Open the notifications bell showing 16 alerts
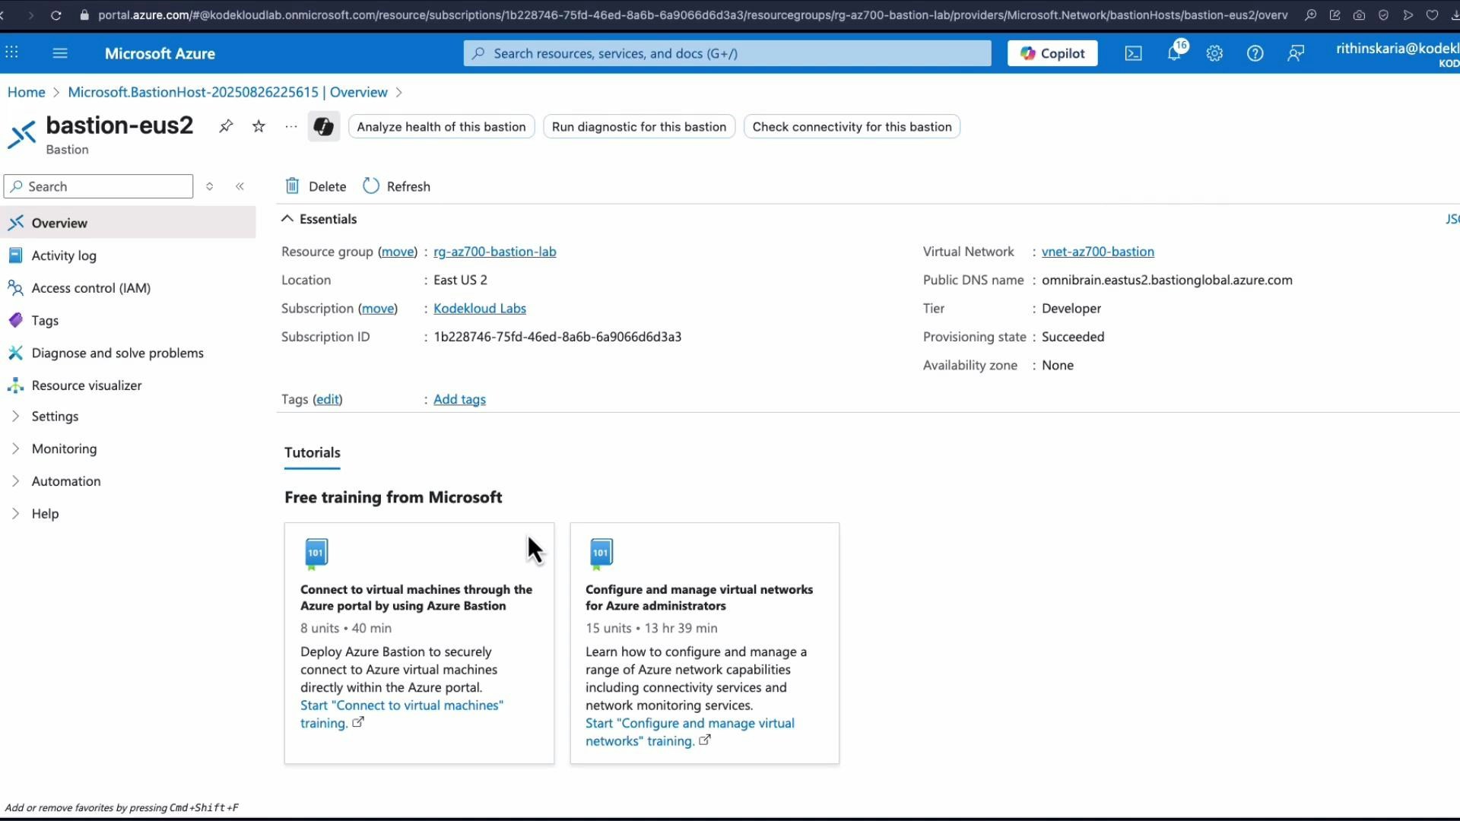 [1173, 53]
